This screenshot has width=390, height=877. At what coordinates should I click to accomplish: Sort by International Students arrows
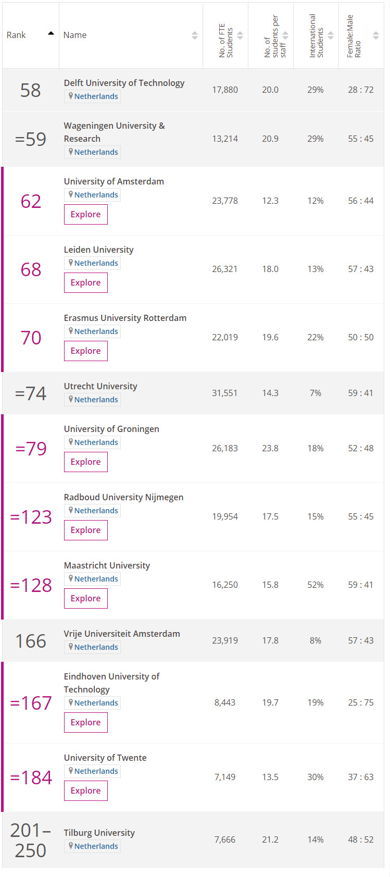pos(331,35)
